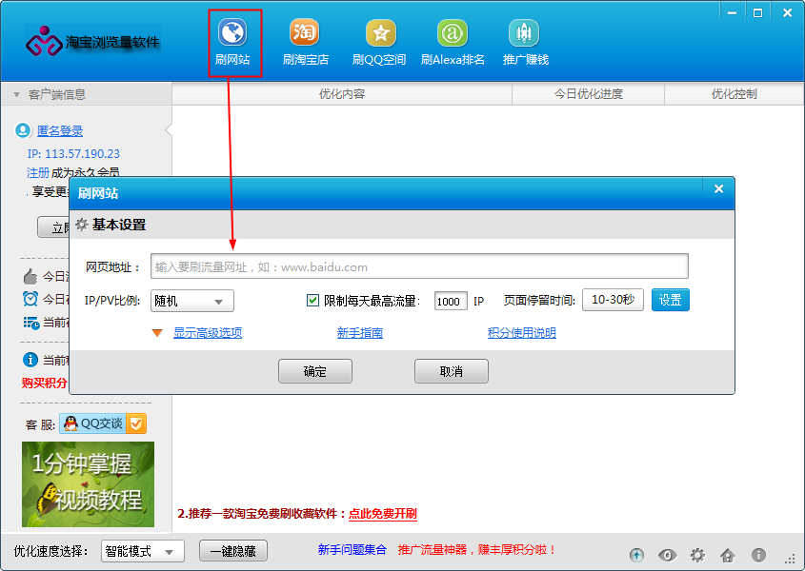This screenshot has height=571, width=805.
Task: Click the orange checkmark icon beside QQ交谈
Action: point(136,423)
